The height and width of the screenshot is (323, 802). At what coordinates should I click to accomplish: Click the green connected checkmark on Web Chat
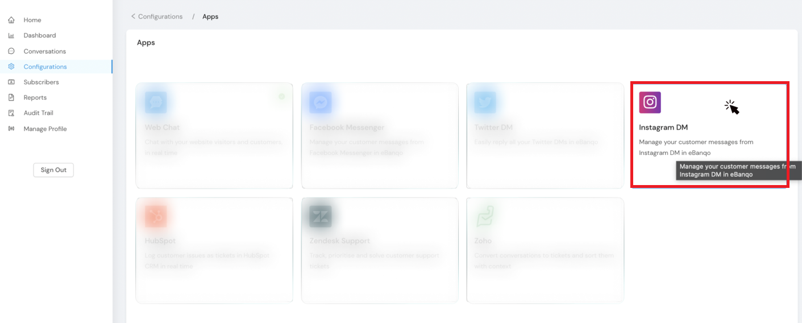pyautogui.click(x=281, y=97)
